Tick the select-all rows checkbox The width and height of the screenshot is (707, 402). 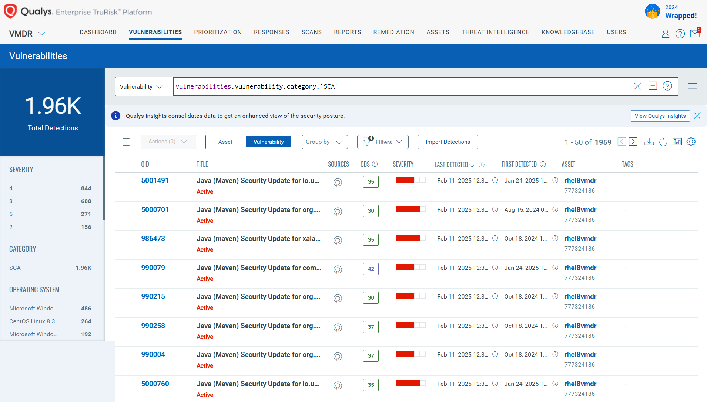click(126, 142)
